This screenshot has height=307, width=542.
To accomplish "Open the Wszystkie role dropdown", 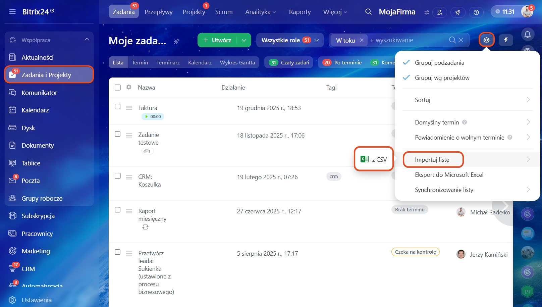I will click(x=290, y=40).
